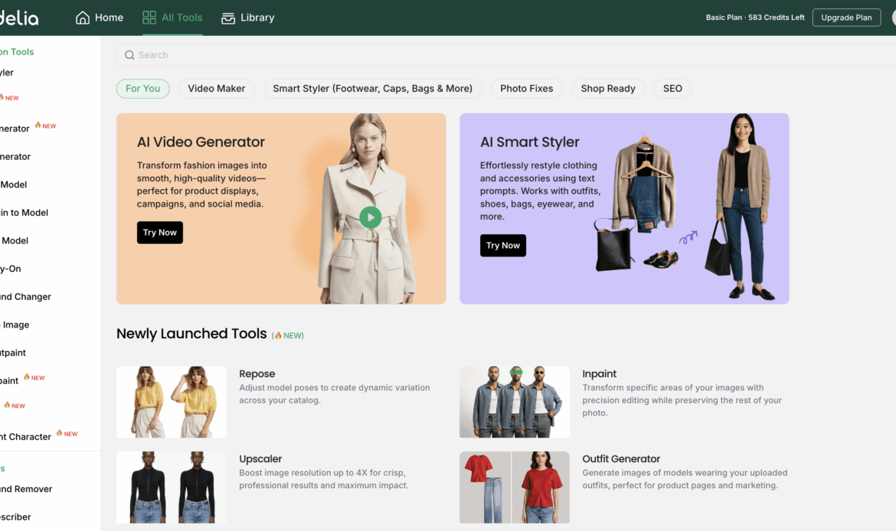The width and height of the screenshot is (896, 531).
Task: Select the Video Maker filter chip
Action: click(217, 89)
